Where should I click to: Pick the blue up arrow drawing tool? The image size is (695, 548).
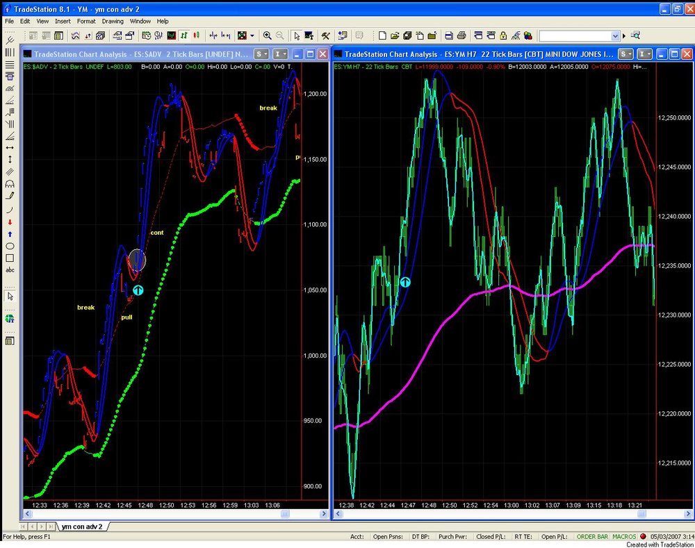pyautogui.click(x=10, y=234)
